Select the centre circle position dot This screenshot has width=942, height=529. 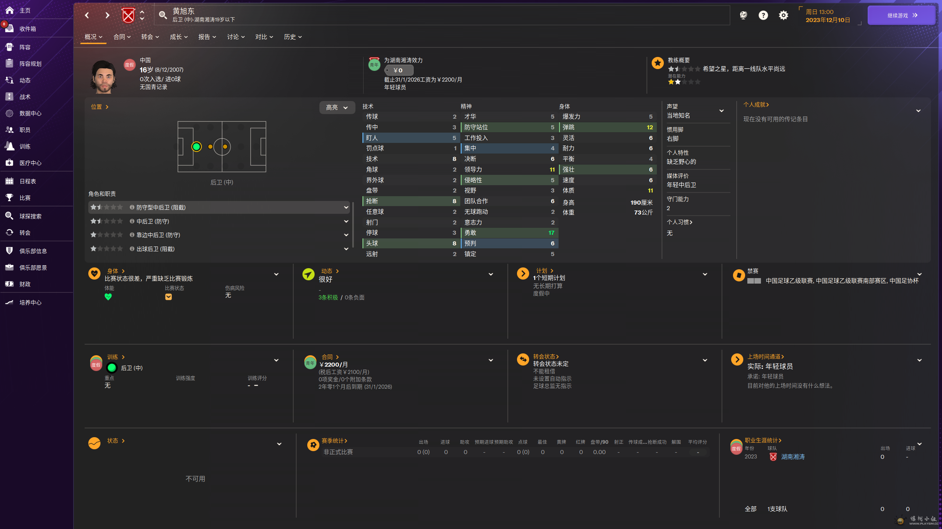coord(225,147)
